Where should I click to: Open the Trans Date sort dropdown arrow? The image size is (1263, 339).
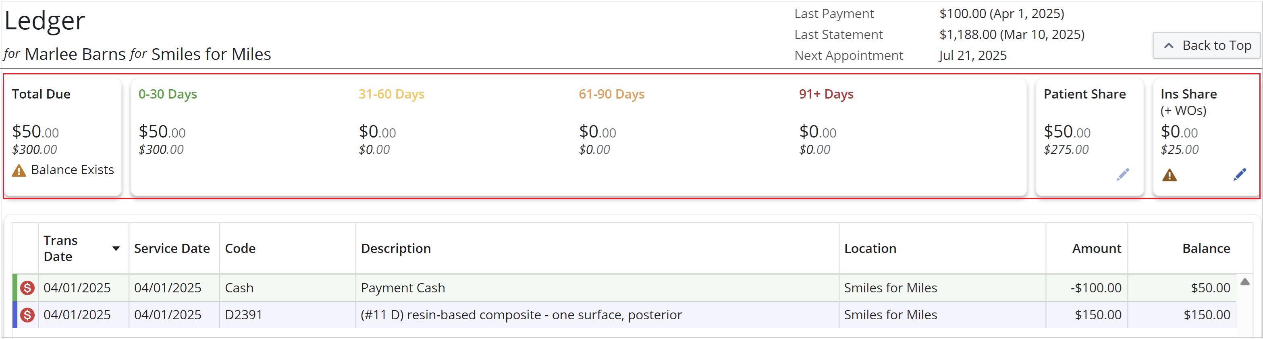[116, 249]
